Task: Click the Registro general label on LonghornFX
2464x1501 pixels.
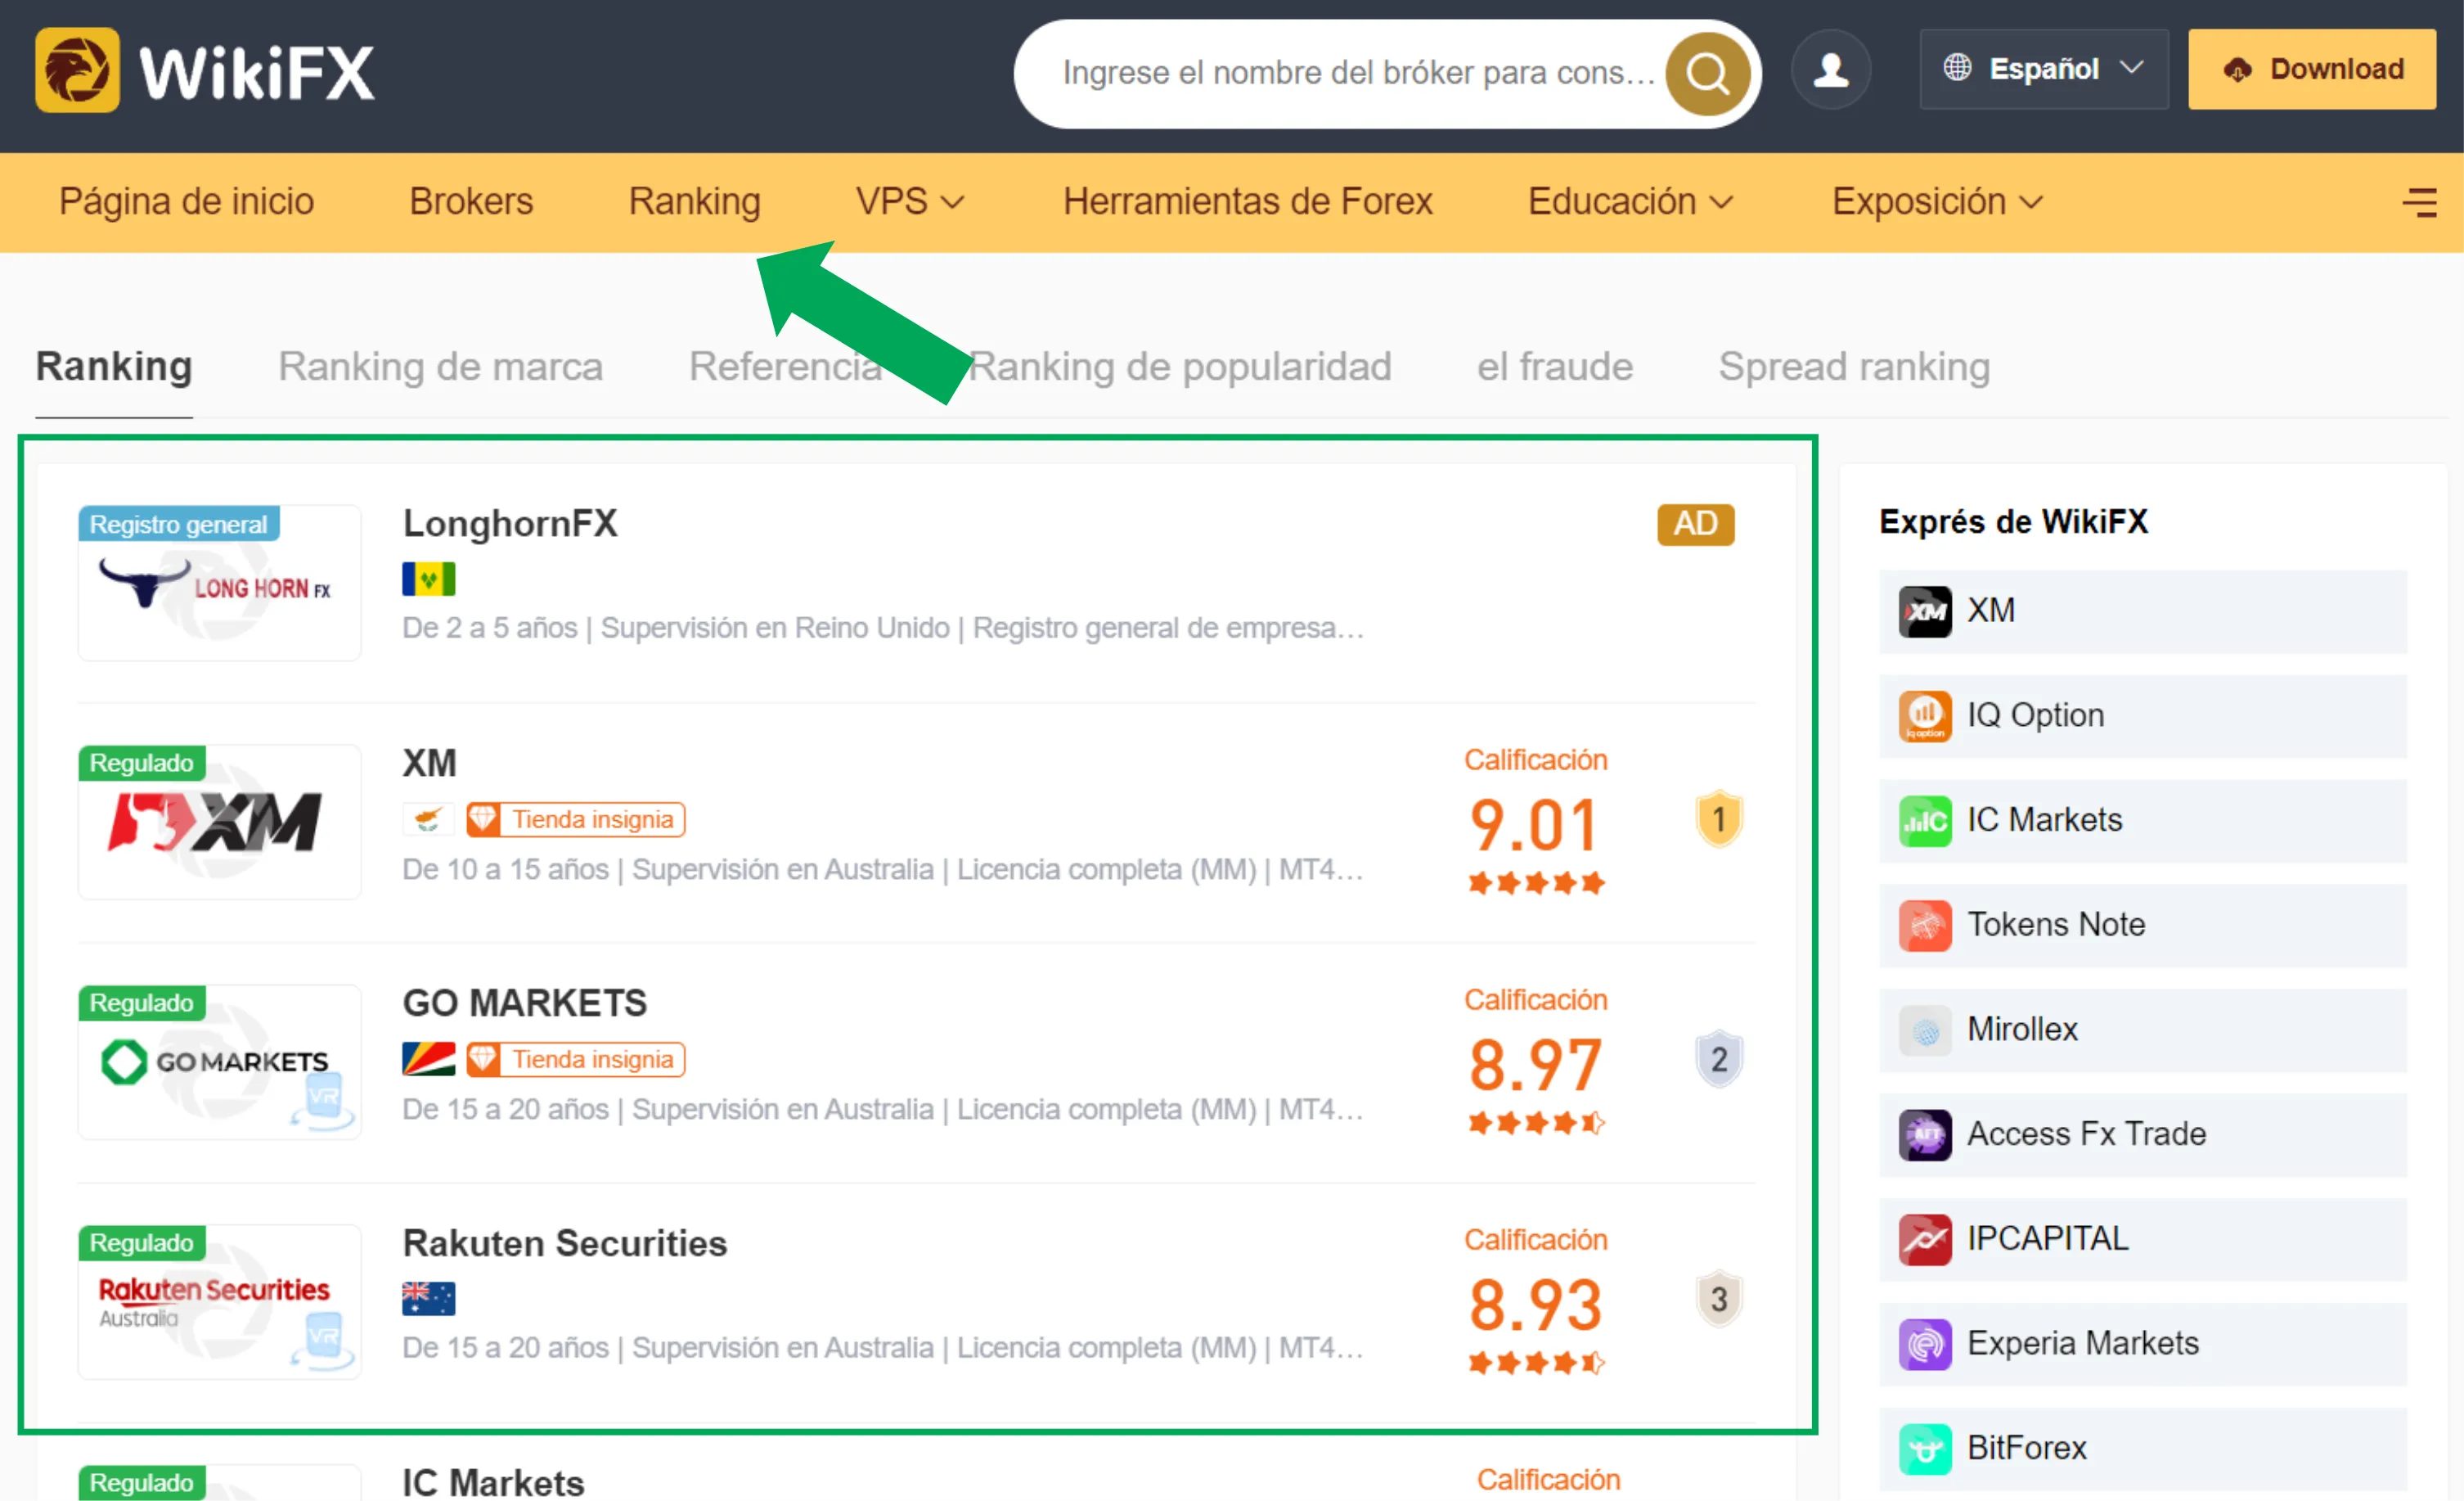Action: (x=179, y=523)
